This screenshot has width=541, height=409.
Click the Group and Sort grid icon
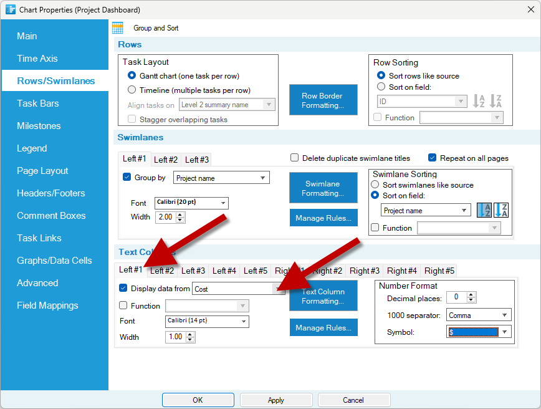click(x=118, y=28)
